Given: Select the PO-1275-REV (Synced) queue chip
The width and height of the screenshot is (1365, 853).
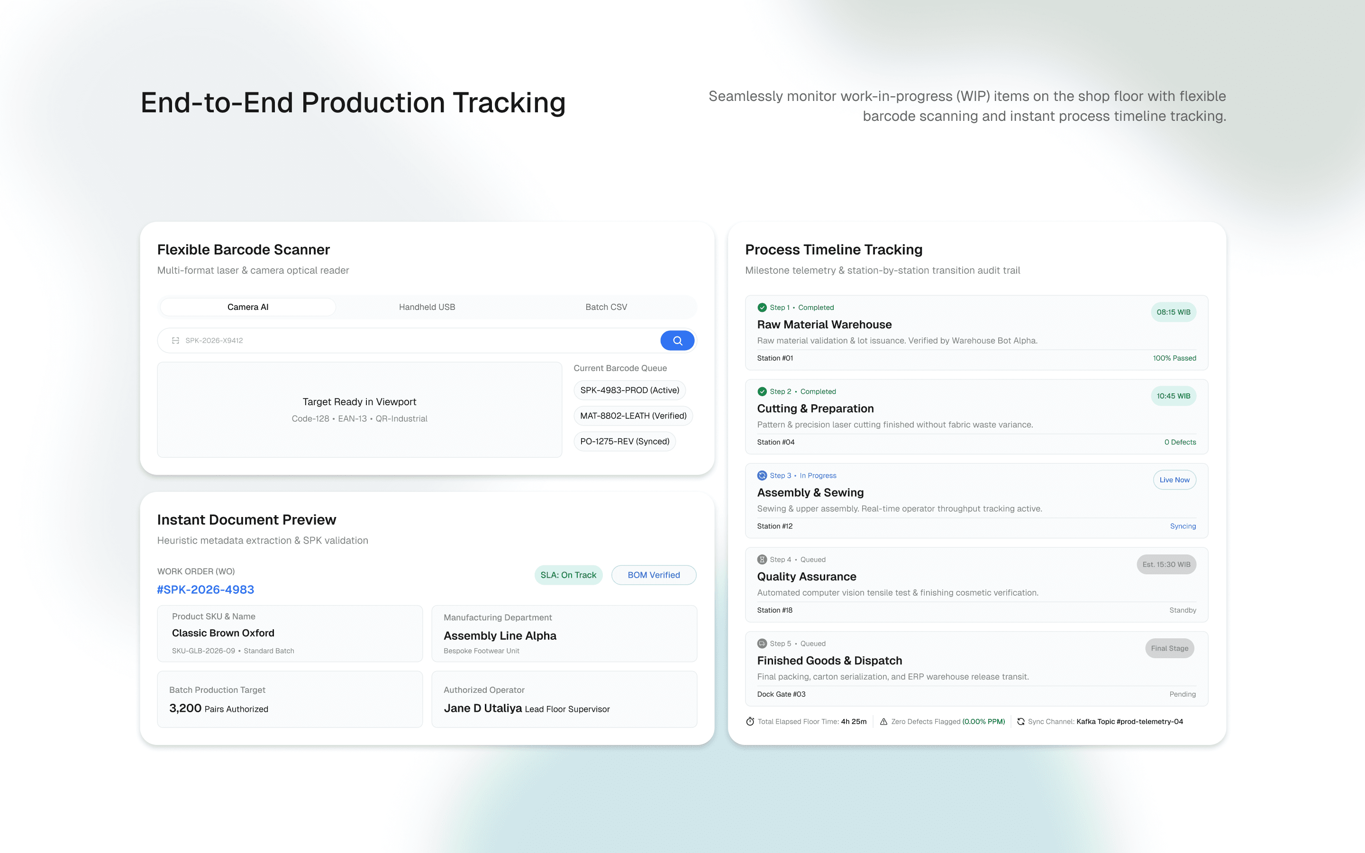Looking at the screenshot, I should [624, 441].
